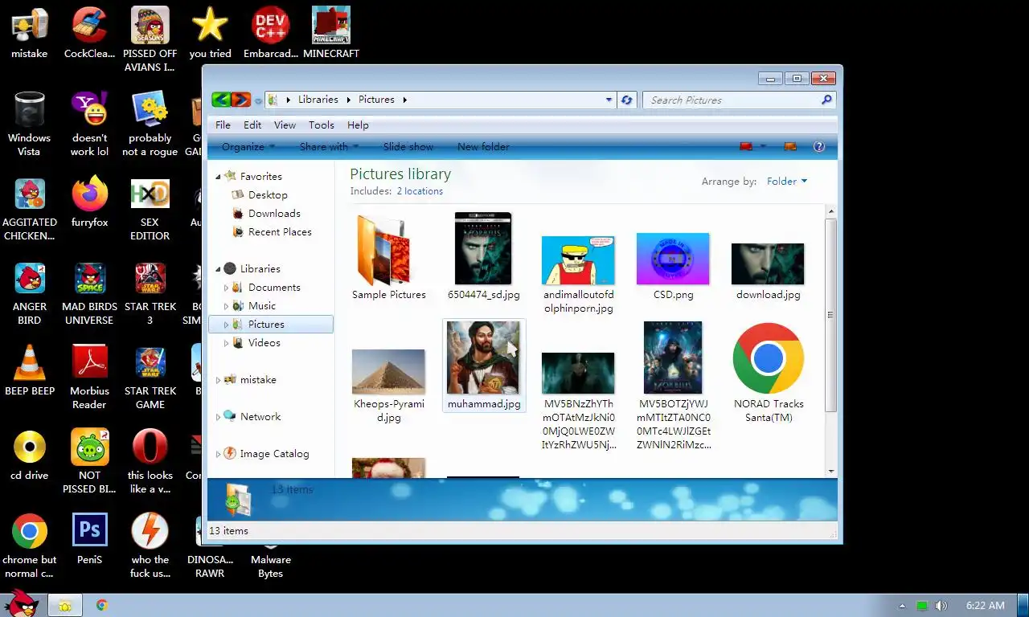Click the '2 locations' link
The width and height of the screenshot is (1029, 617).
tap(420, 191)
